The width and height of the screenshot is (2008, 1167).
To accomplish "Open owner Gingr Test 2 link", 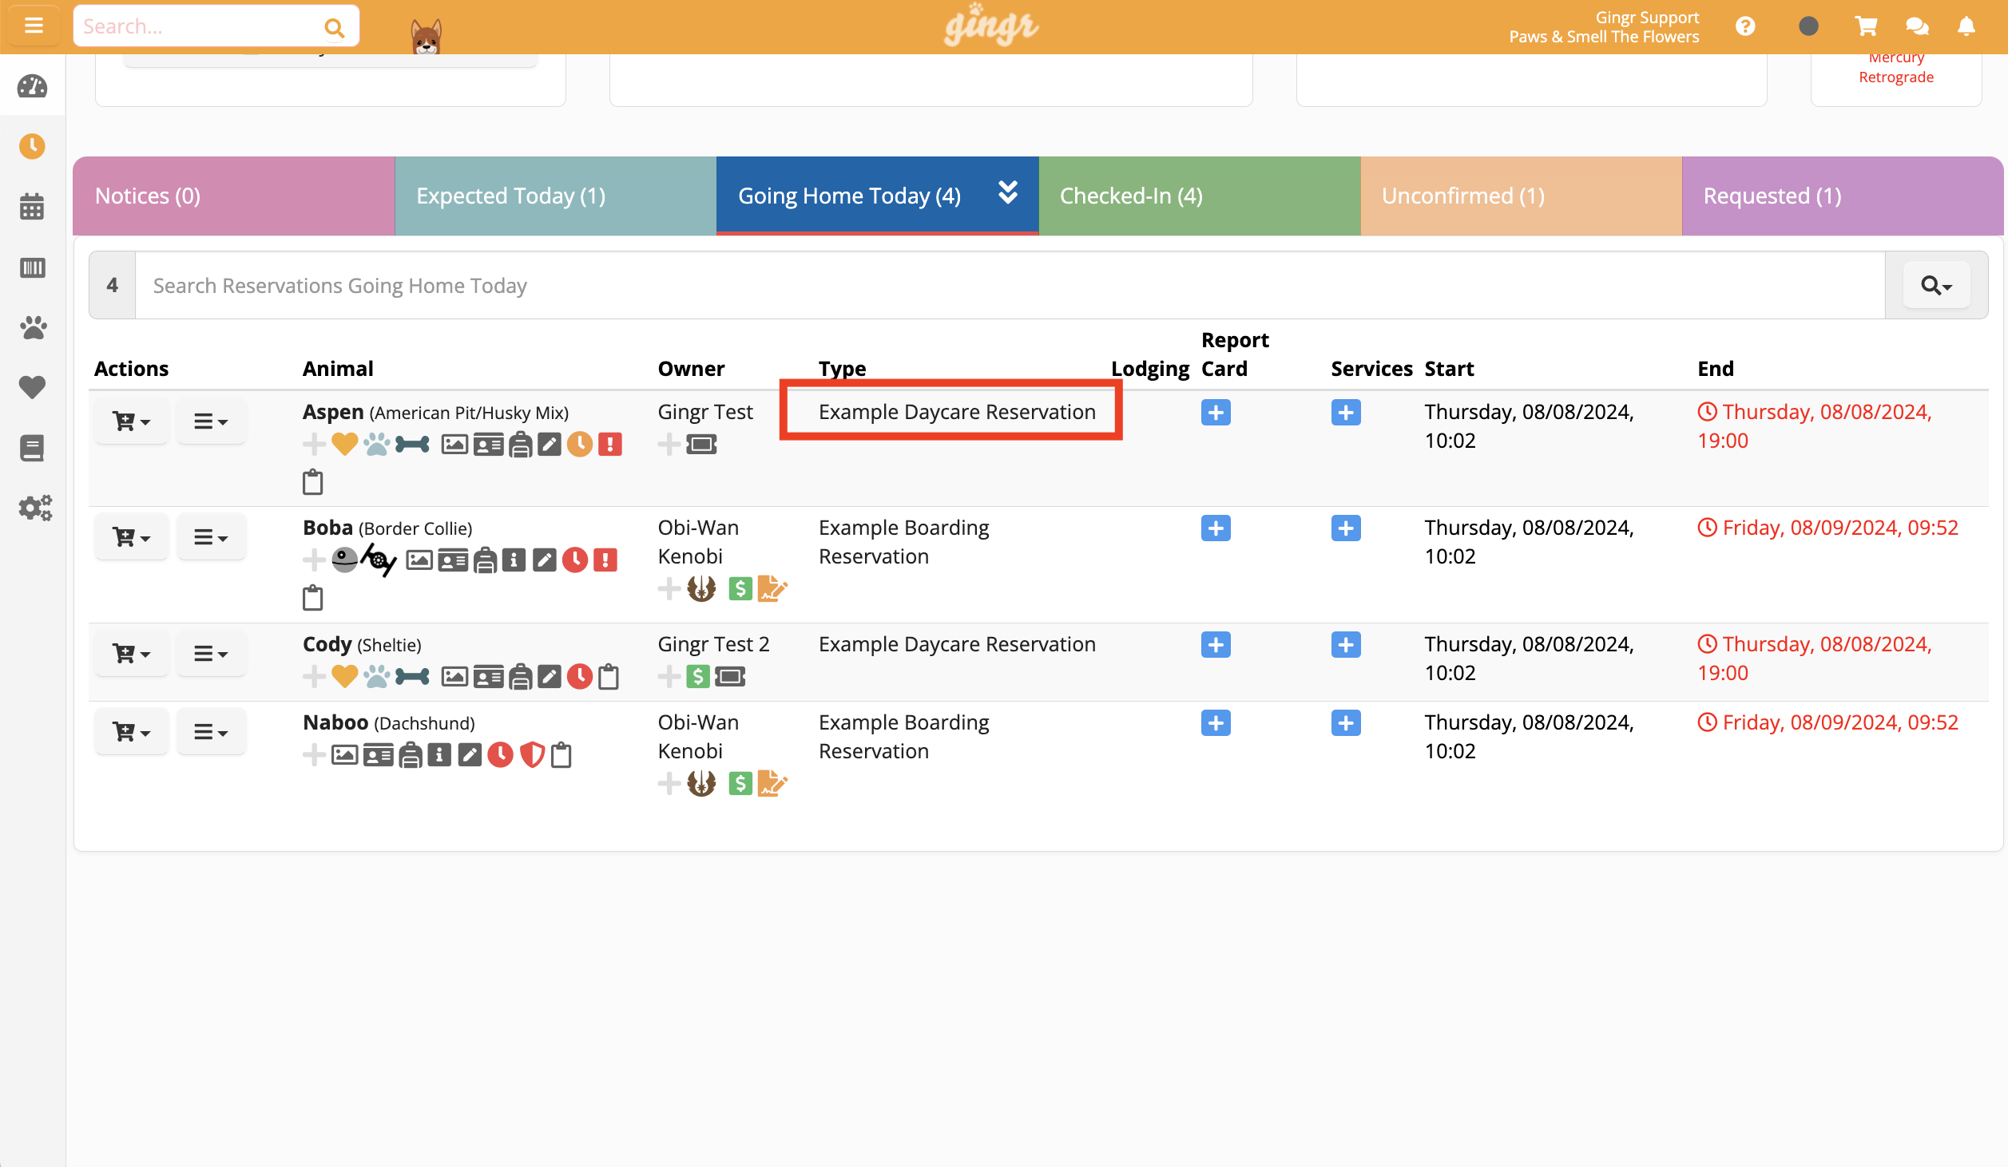I will click(x=713, y=644).
